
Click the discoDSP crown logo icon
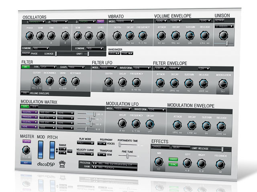(62, 164)
